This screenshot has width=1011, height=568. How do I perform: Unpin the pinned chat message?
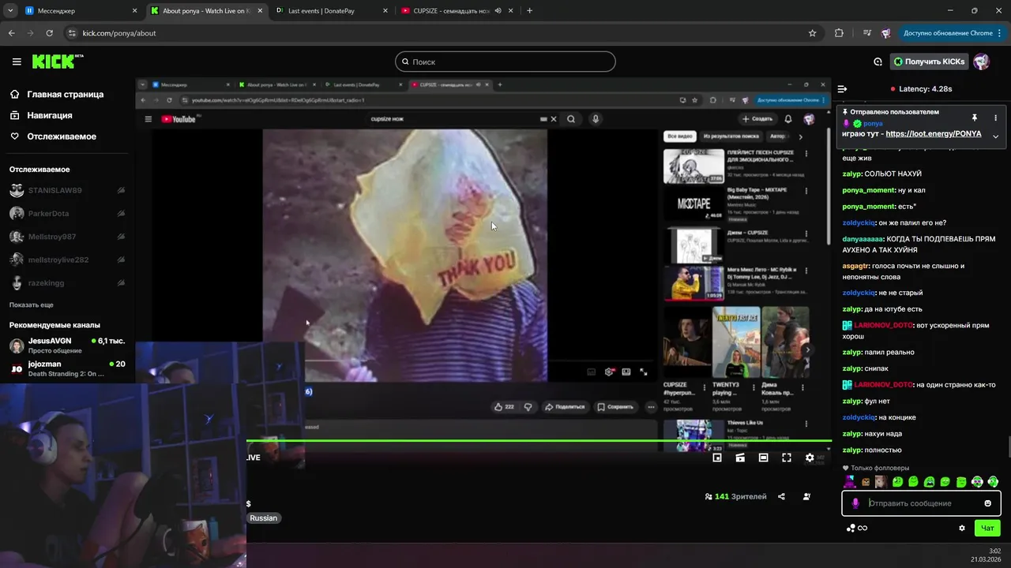coord(975,118)
